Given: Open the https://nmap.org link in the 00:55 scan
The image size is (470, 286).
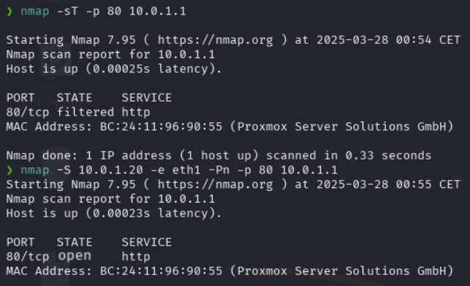Looking at the screenshot, I should pyautogui.click(x=216, y=184).
